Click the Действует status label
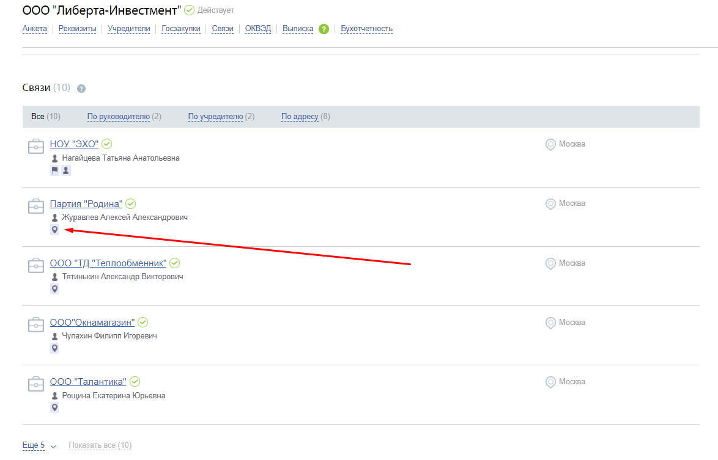The width and height of the screenshot is (718, 460). 216,10
